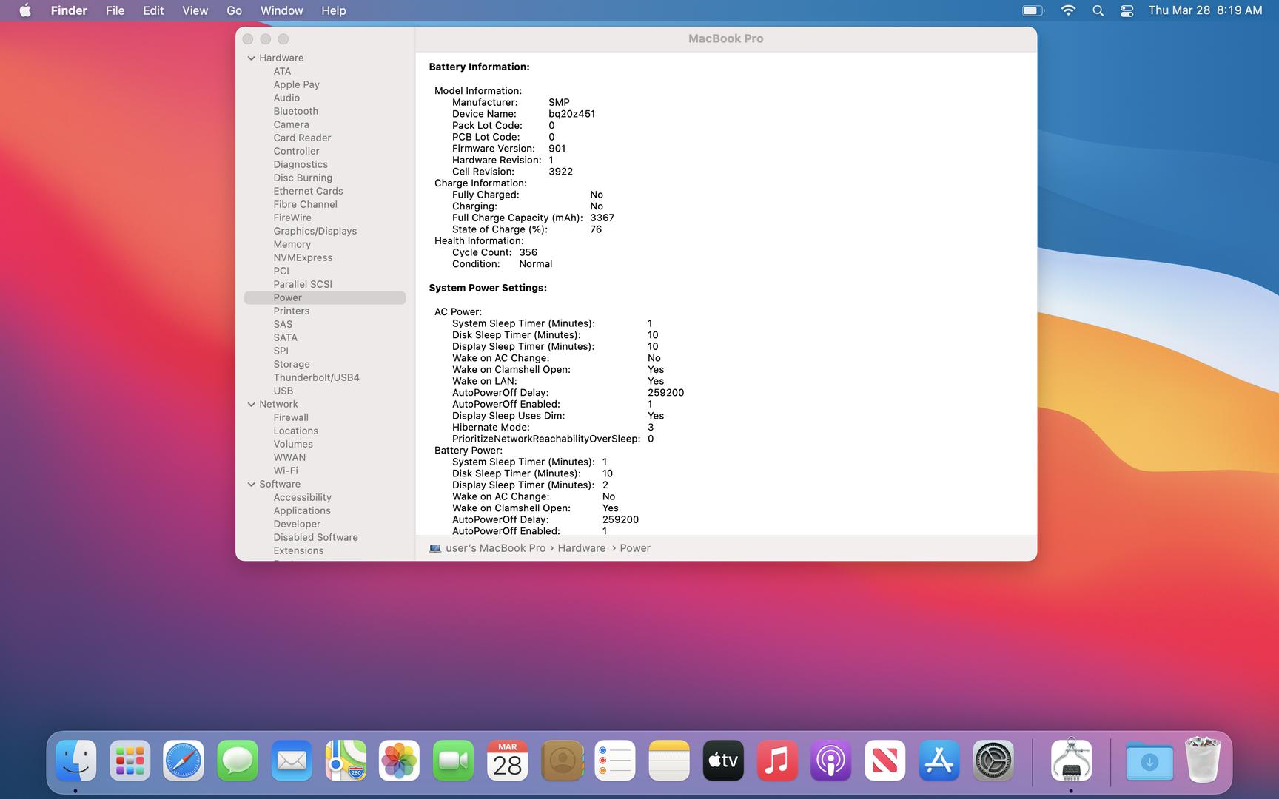This screenshot has width=1279, height=799.
Task: Click Hardware in the path bar
Action: [581, 548]
